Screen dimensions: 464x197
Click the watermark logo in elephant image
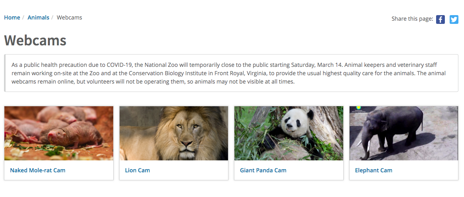point(359,110)
